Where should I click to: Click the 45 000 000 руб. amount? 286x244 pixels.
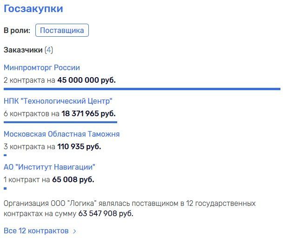point(86,80)
